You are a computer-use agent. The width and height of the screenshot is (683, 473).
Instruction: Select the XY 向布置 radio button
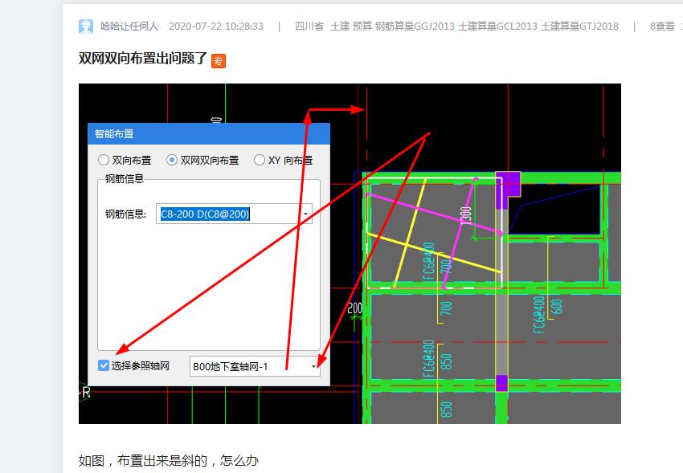pos(260,160)
